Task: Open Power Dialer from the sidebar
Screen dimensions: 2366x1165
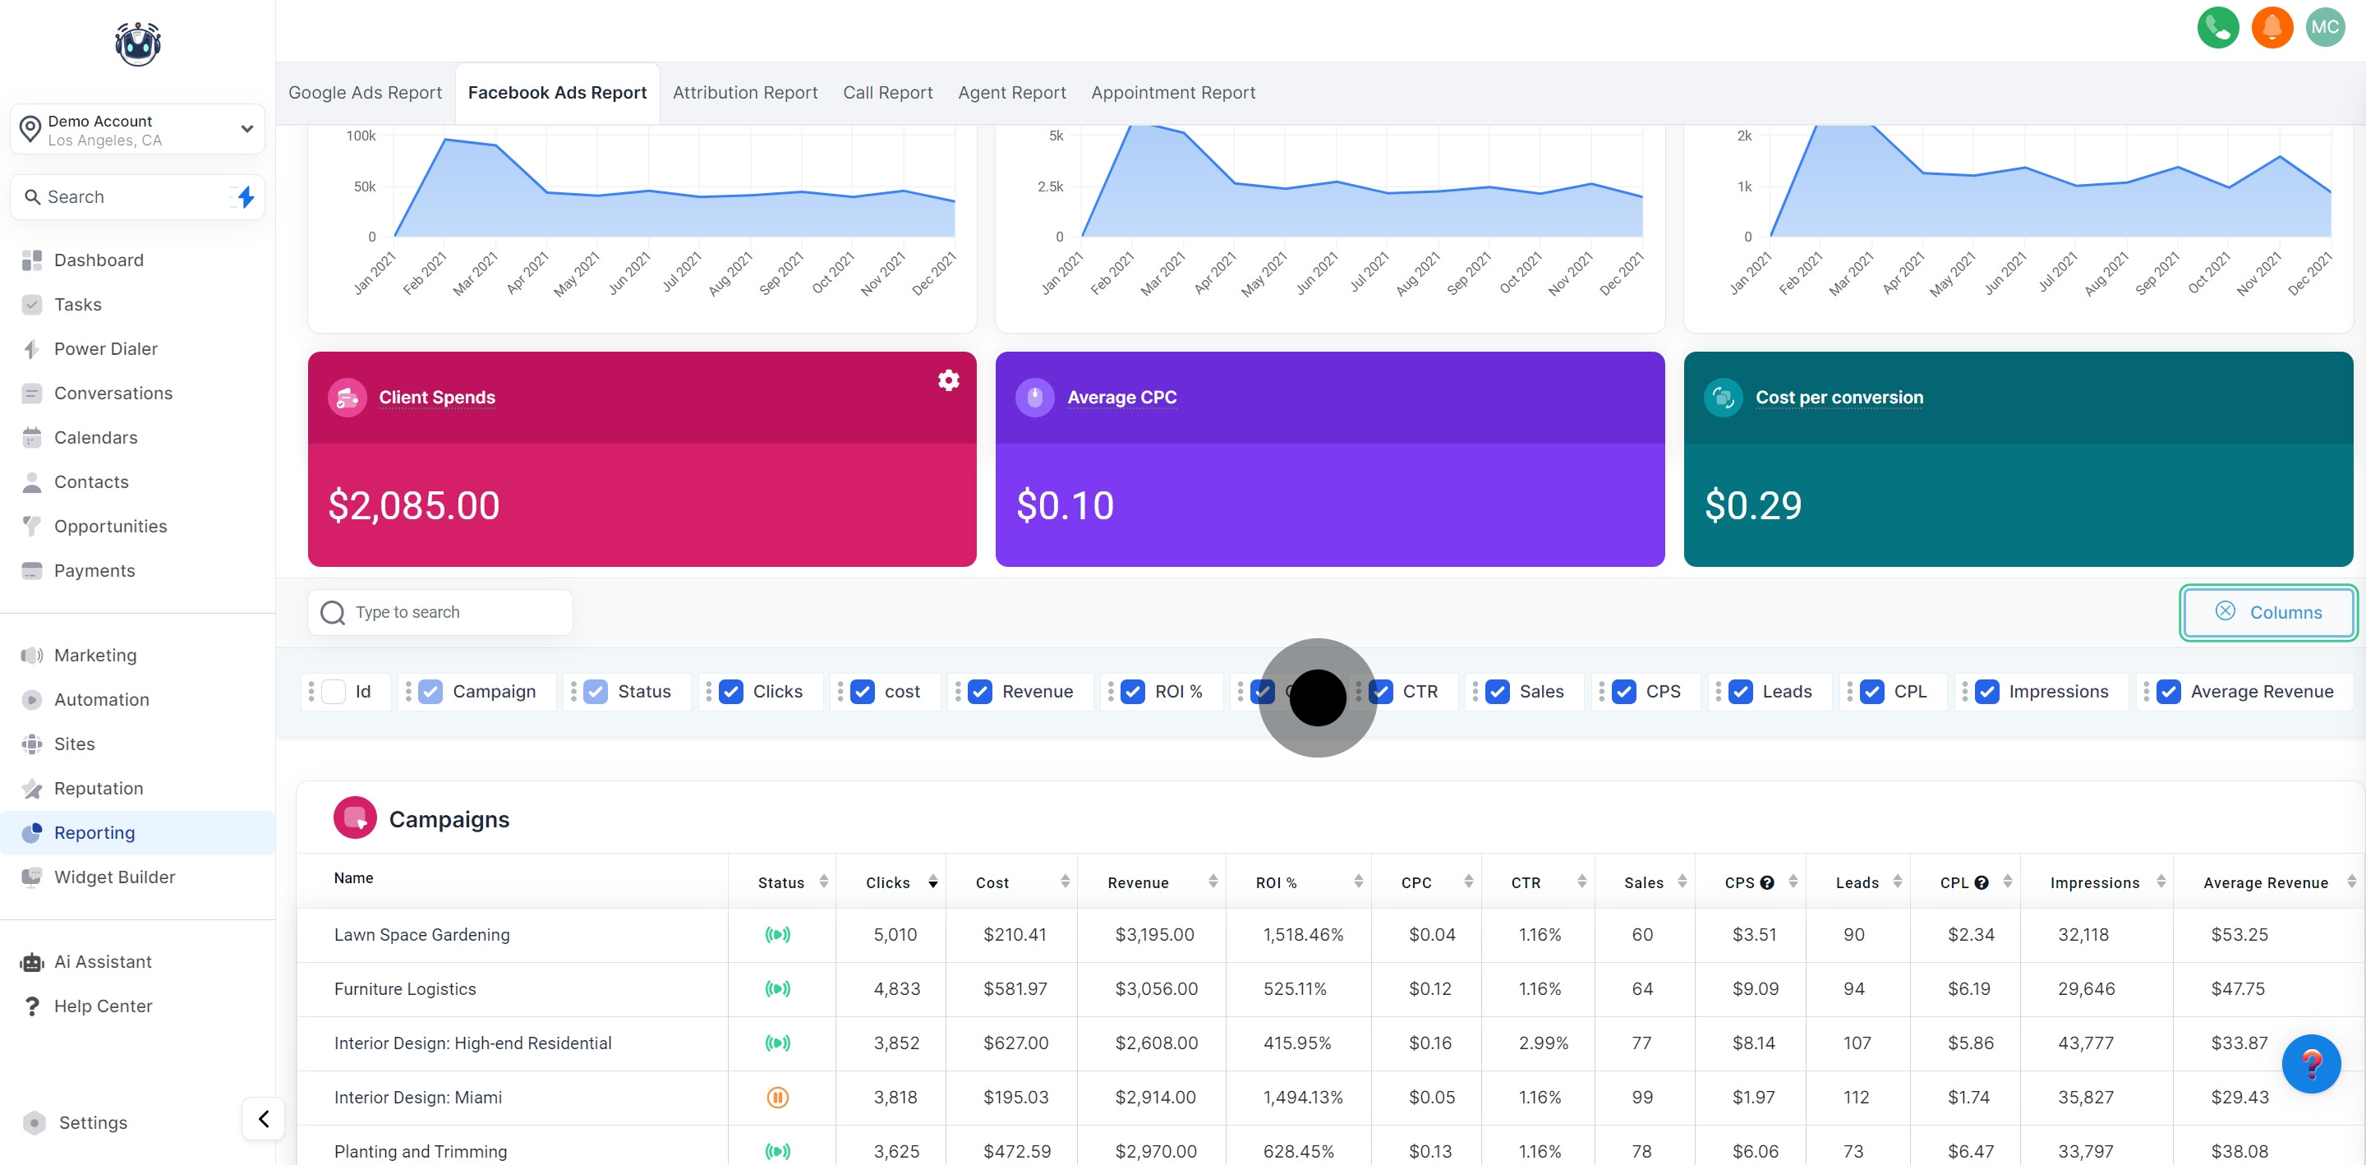Action: coord(106,349)
